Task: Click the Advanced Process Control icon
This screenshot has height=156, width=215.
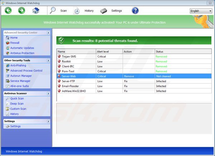Action: coord(8,71)
